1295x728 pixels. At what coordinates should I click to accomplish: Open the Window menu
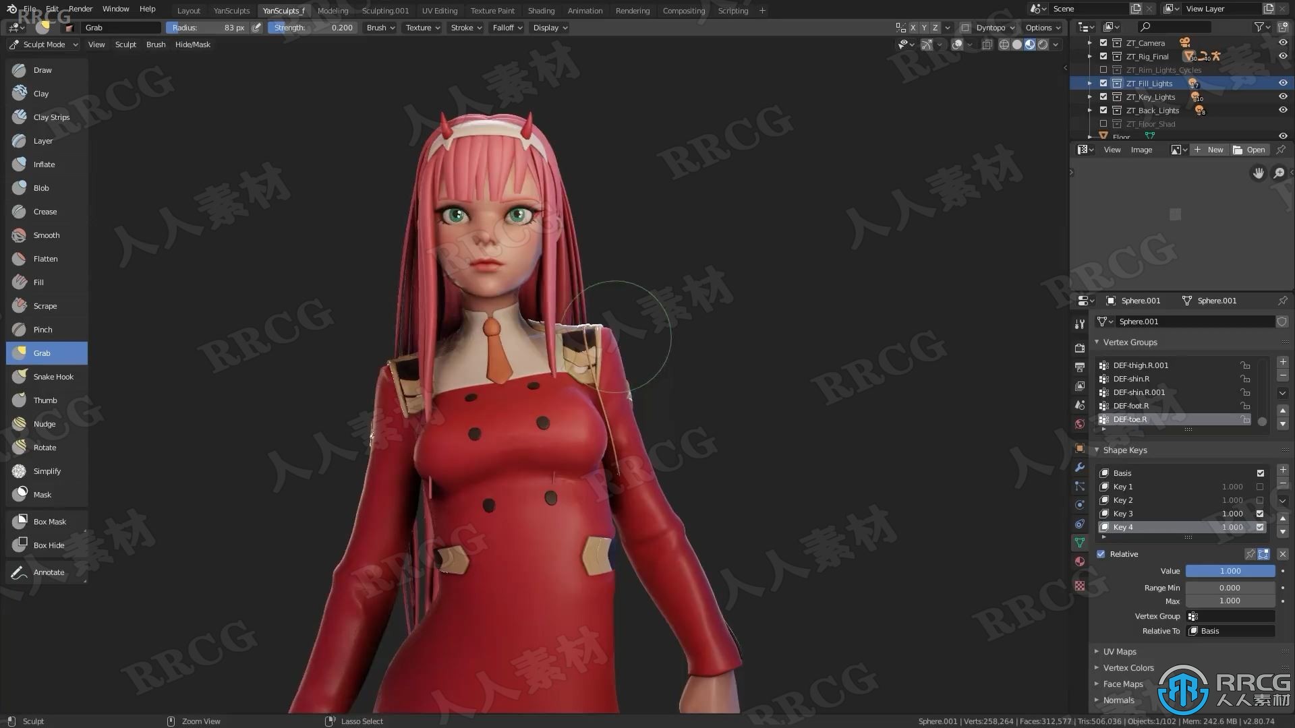click(x=115, y=9)
